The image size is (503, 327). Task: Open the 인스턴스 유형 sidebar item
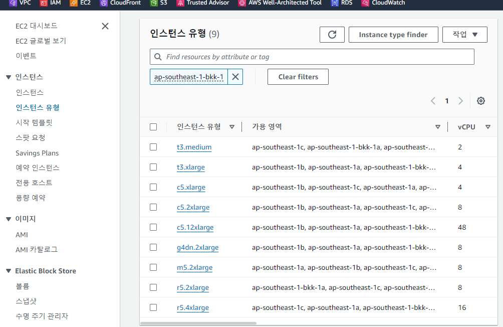[x=38, y=108]
